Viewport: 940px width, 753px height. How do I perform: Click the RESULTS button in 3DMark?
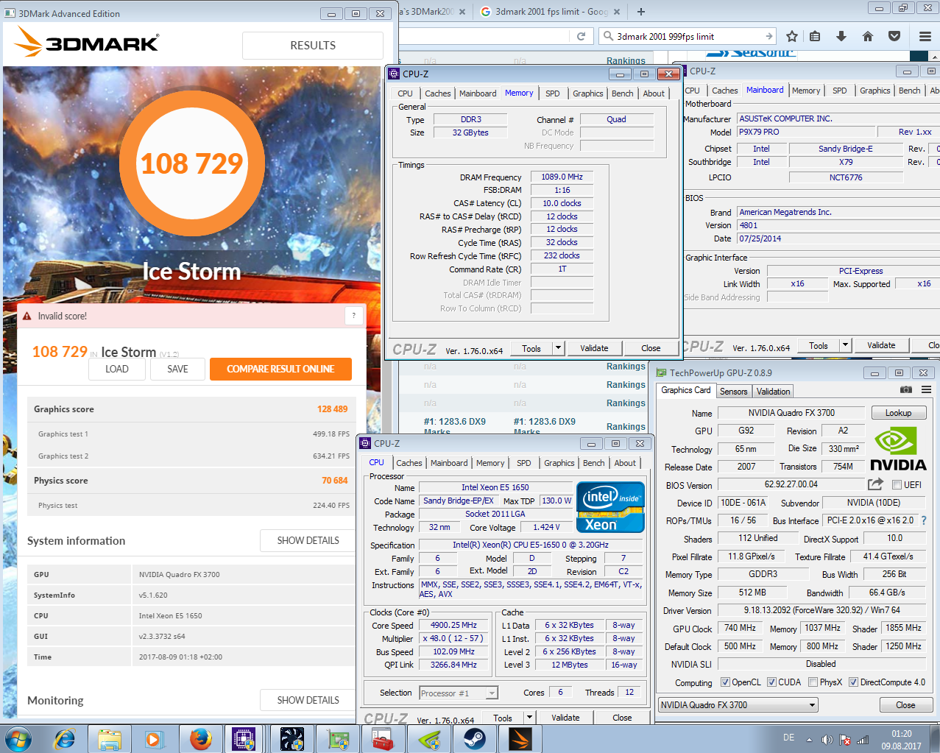point(313,46)
